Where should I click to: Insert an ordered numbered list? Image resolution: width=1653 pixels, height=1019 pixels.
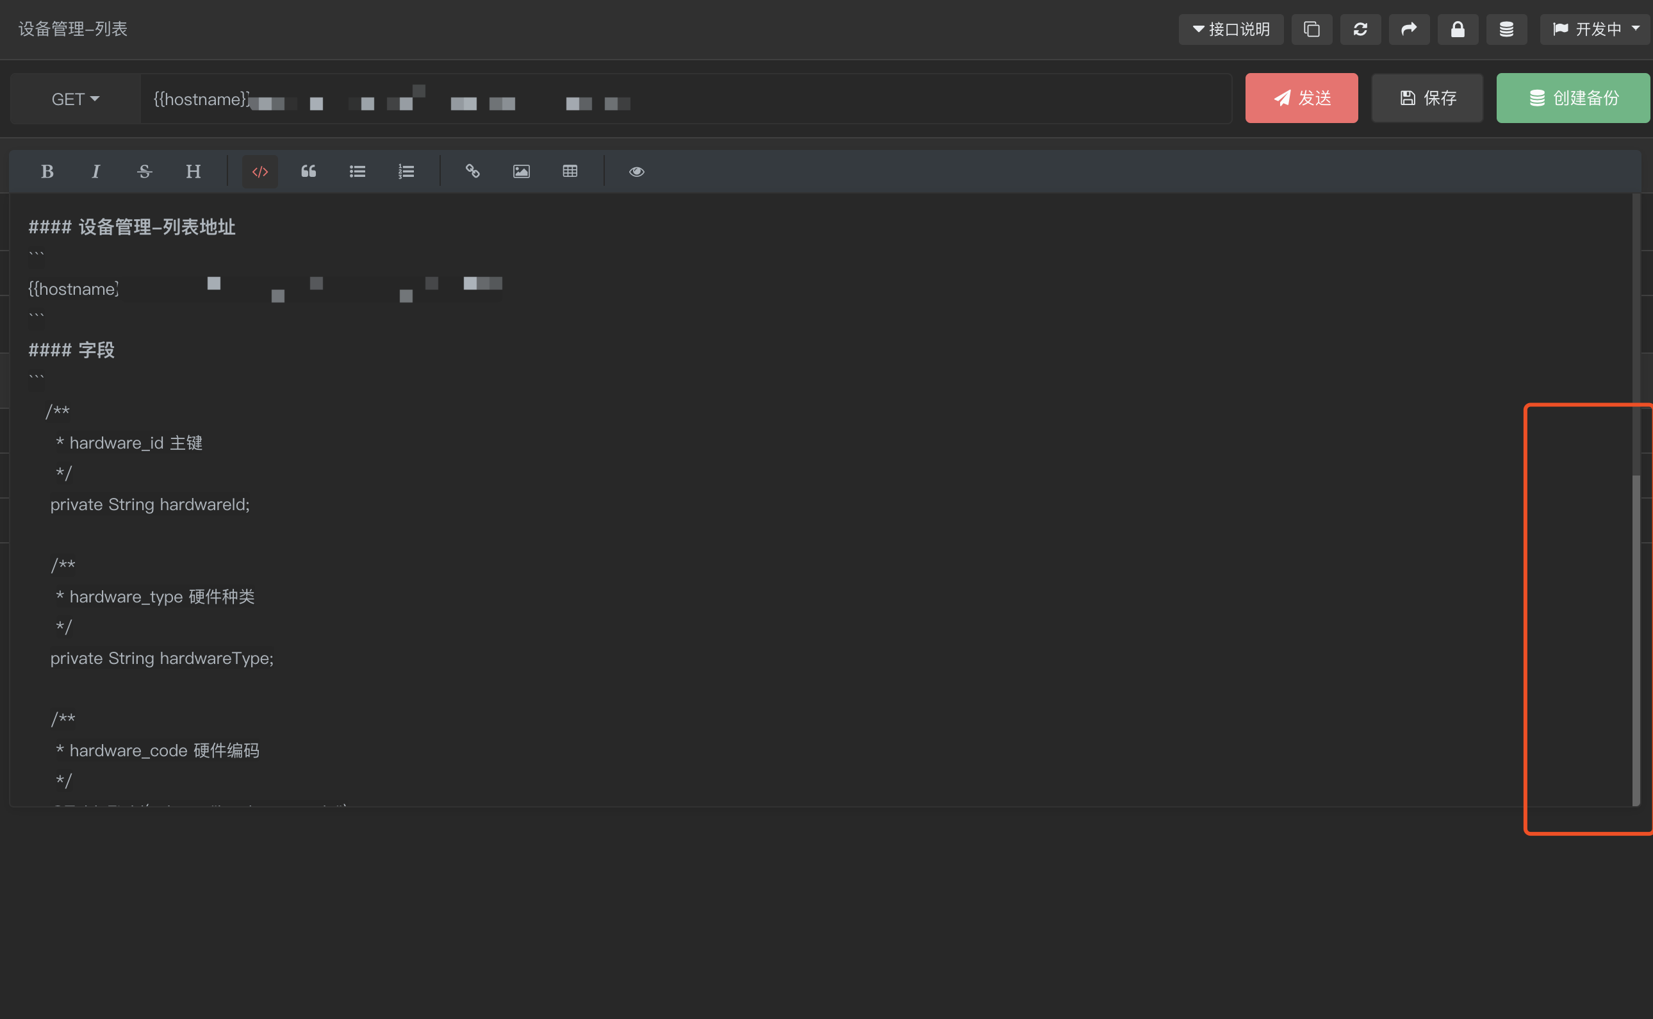pyautogui.click(x=406, y=171)
